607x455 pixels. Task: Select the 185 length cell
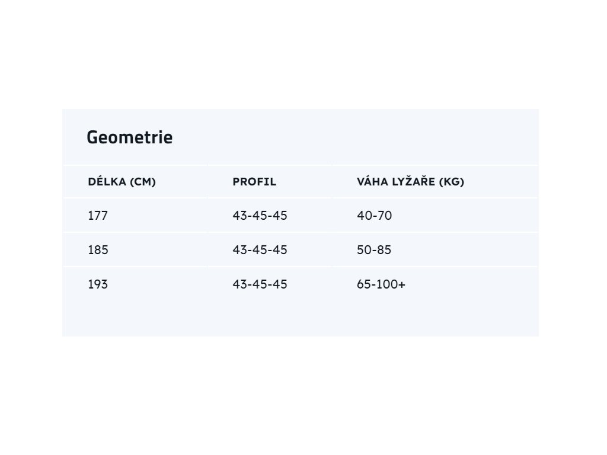[x=98, y=250]
